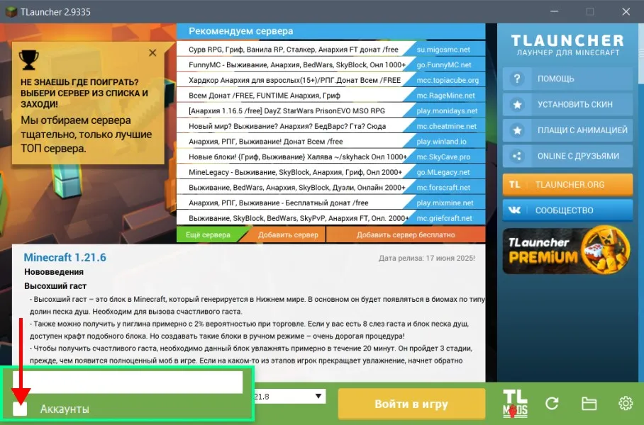This screenshot has height=425, width=644.
Task: Open TLAUNCHER.ORG link button
Action: pyautogui.click(x=567, y=185)
